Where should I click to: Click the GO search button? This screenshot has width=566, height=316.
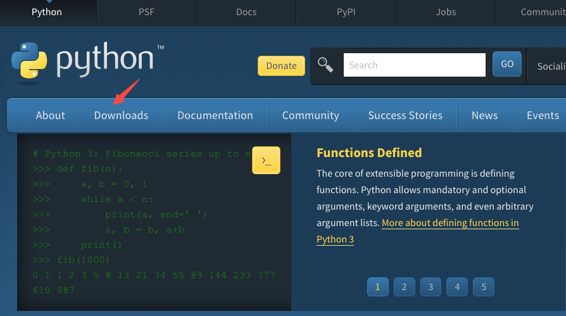click(x=507, y=65)
